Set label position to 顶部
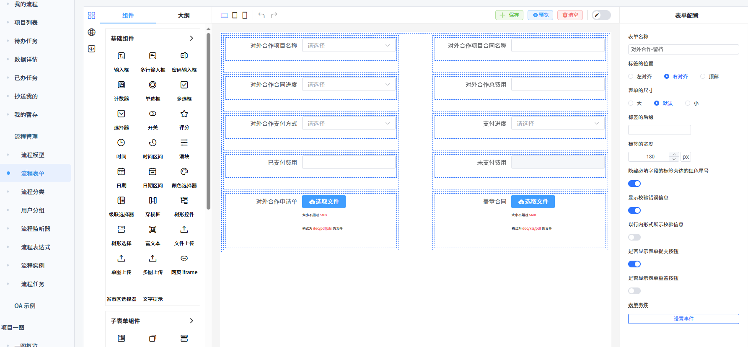Image resolution: width=748 pixels, height=347 pixels. (x=709, y=76)
